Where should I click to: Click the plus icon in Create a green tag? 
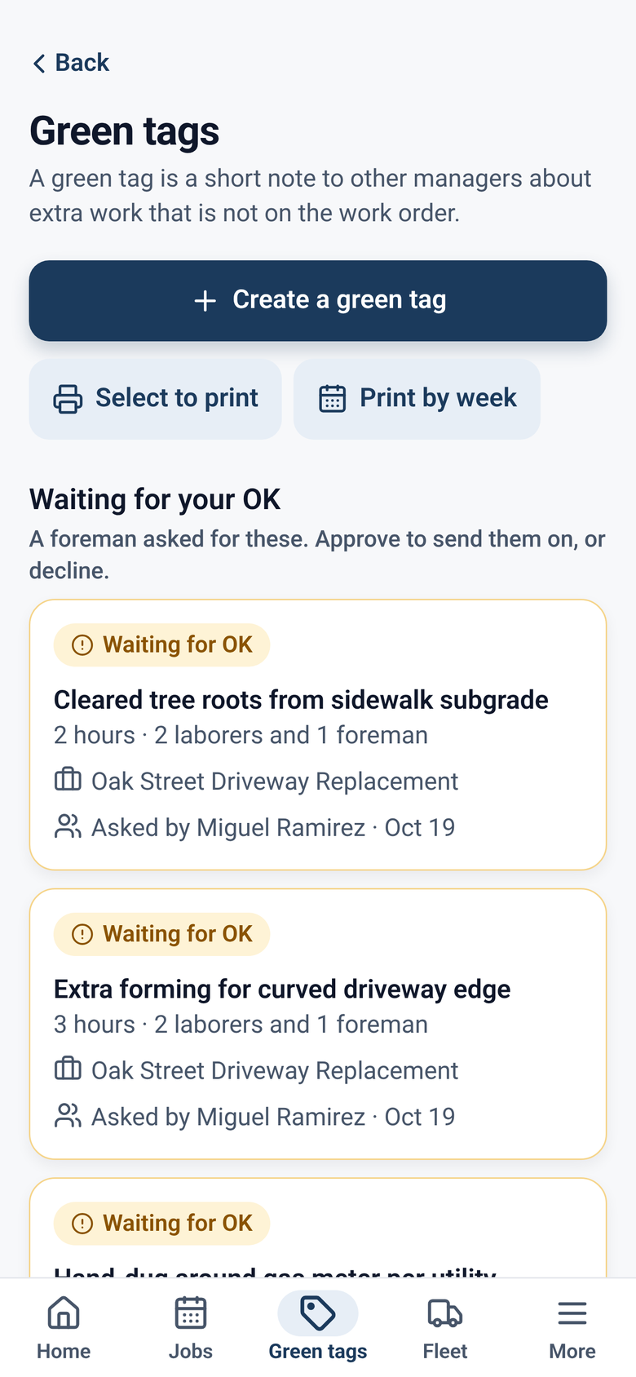205,300
